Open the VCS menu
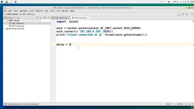 [x=58, y=11]
